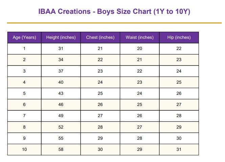Click age 1 in the Age column

coord(24,49)
